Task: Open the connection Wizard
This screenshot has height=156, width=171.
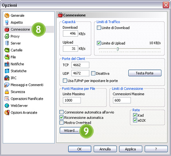Action: click(x=71, y=130)
